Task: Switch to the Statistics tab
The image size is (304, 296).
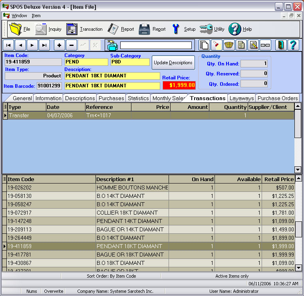Action: point(138,99)
